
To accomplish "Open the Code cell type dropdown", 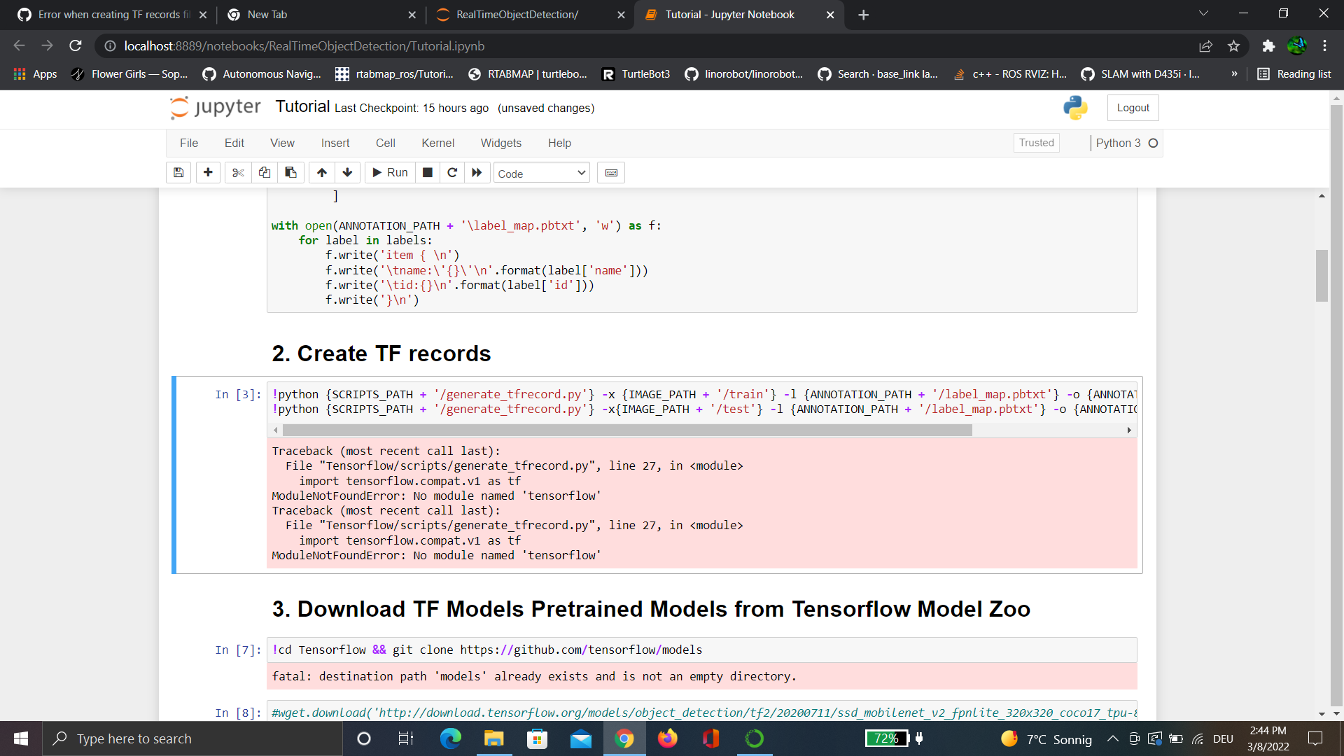I will (542, 173).
